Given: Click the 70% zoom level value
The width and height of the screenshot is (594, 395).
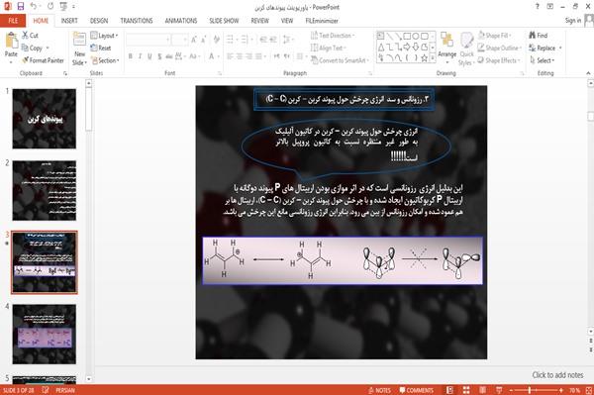Looking at the screenshot, I should point(574,390).
